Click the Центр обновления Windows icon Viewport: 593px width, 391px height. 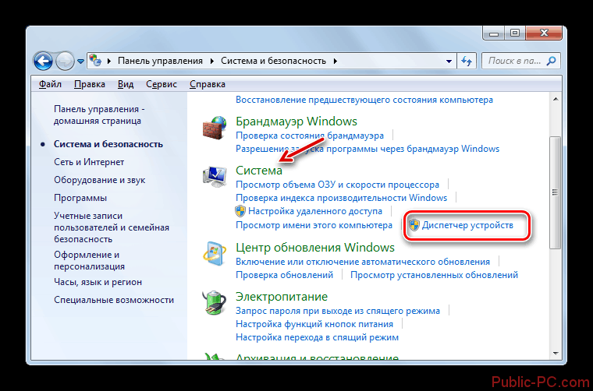(x=214, y=254)
